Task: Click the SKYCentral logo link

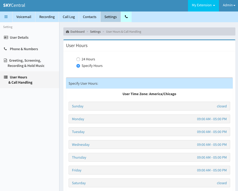Action: tap(14, 5)
